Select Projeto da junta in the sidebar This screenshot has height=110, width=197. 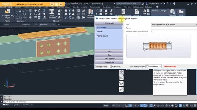102,36
